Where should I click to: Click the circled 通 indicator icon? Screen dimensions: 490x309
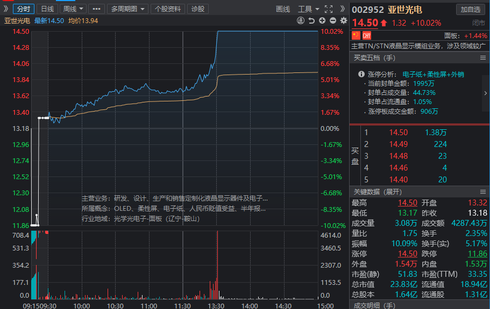pos(301,20)
